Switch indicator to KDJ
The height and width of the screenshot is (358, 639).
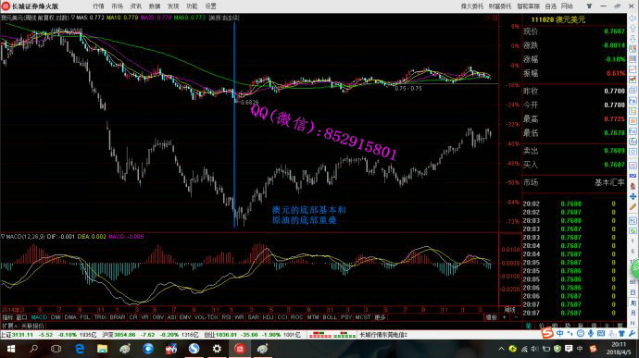268,317
